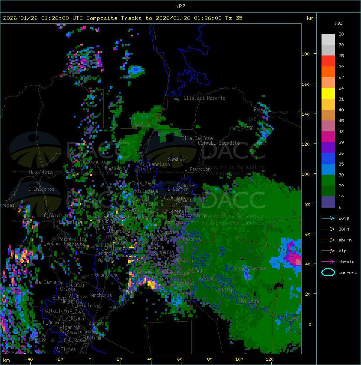Pick the magenta 42 dBZ color swatch
361x365 pixels.
point(328,137)
